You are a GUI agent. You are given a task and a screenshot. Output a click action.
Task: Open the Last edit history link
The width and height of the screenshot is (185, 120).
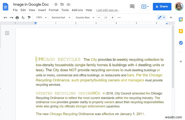pos(108,10)
